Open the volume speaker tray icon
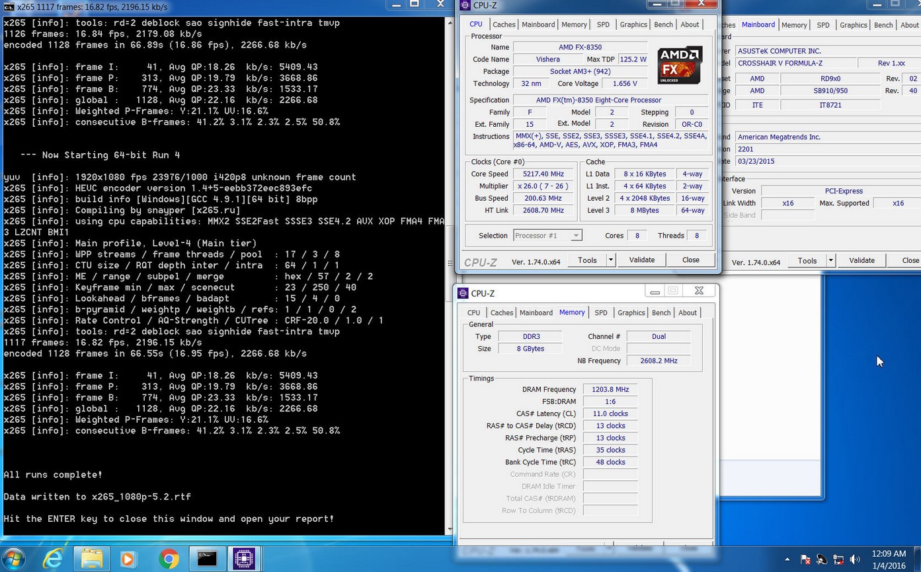The height and width of the screenshot is (572, 921). [x=855, y=559]
